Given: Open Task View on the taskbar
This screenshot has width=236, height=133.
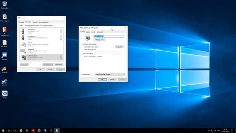Looking at the screenshot, I should (x=15, y=130).
